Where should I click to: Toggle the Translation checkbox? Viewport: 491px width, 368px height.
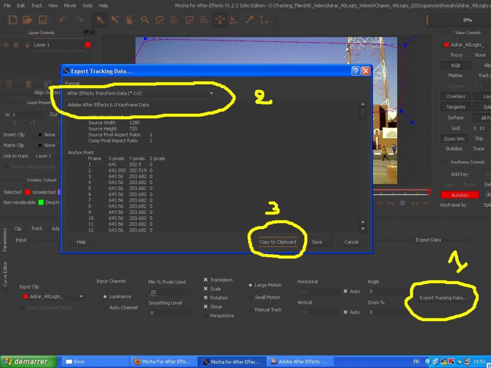pos(206,280)
